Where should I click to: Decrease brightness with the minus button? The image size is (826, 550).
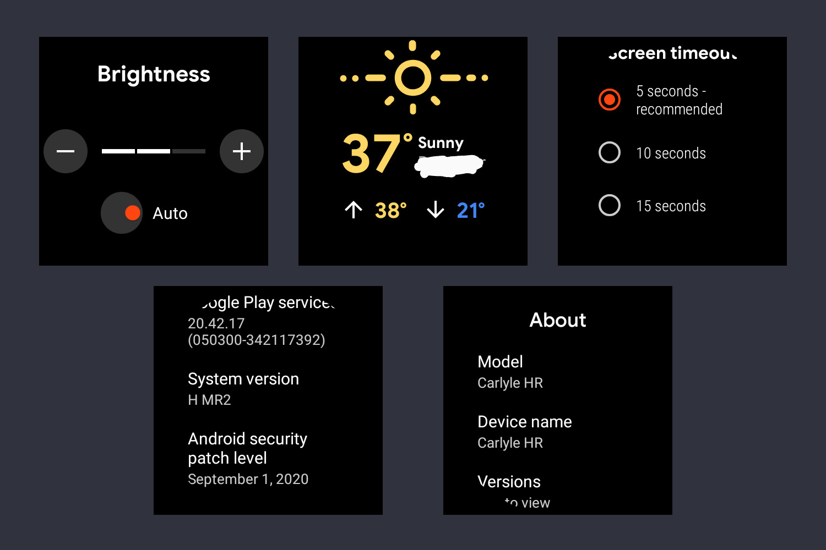66,151
